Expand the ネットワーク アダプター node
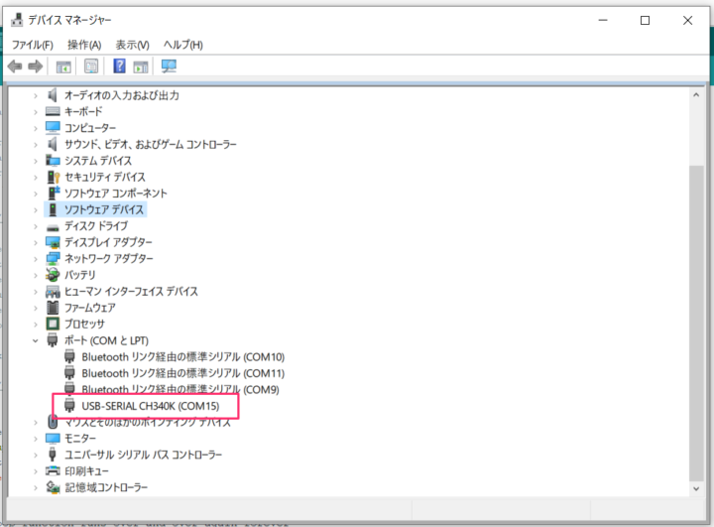Screen dimensions: 714x527 pos(36,259)
